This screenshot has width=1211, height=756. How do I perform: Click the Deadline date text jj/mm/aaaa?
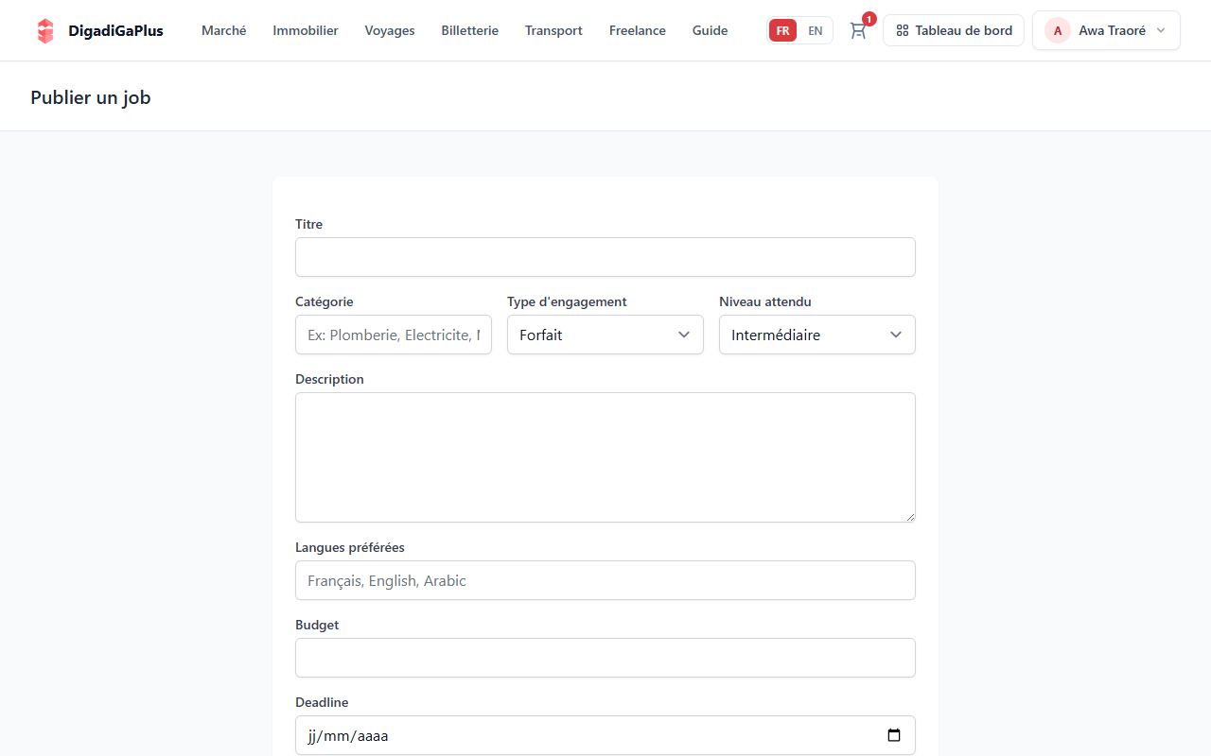[x=348, y=735]
